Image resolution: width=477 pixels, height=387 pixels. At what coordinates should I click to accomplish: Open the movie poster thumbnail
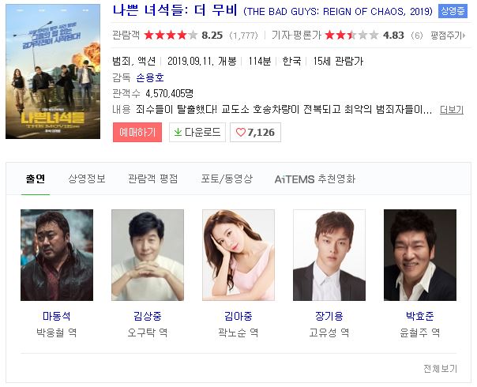point(53,72)
